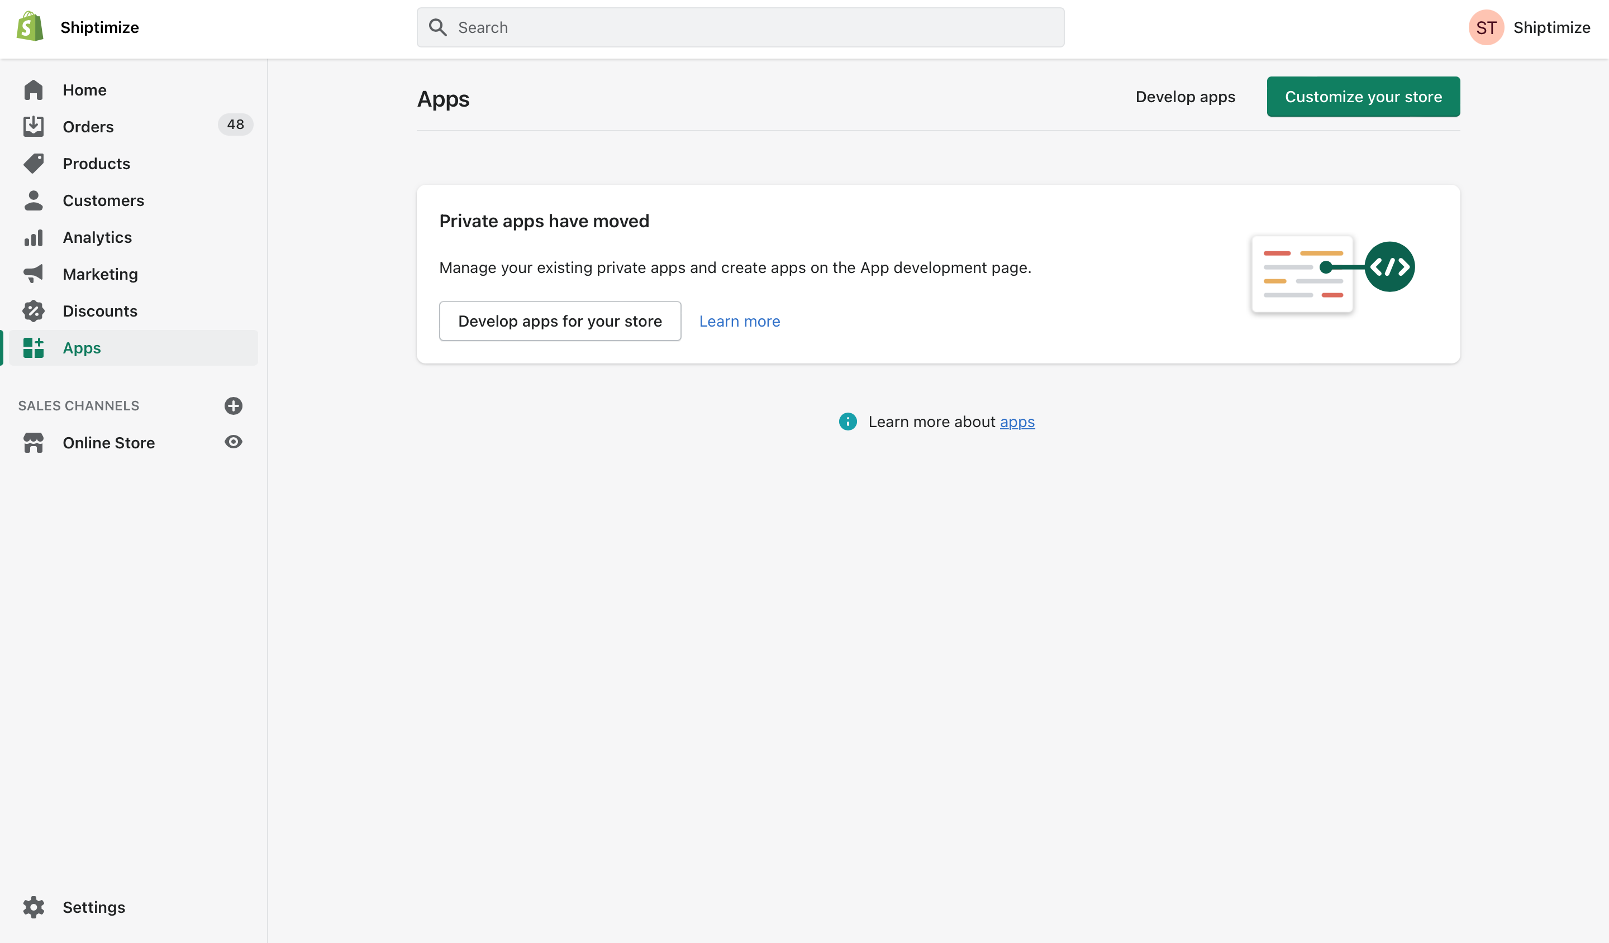Click the Discounts percent badge icon

[x=33, y=311]
